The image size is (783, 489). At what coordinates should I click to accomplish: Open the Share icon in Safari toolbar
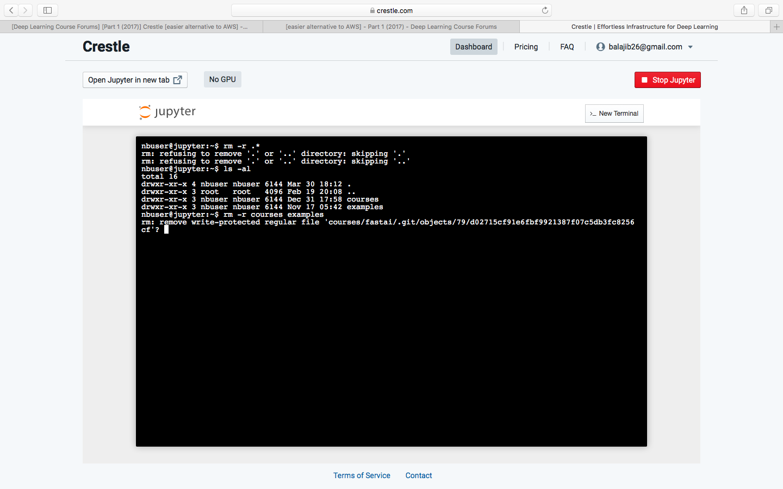[744, 10]
